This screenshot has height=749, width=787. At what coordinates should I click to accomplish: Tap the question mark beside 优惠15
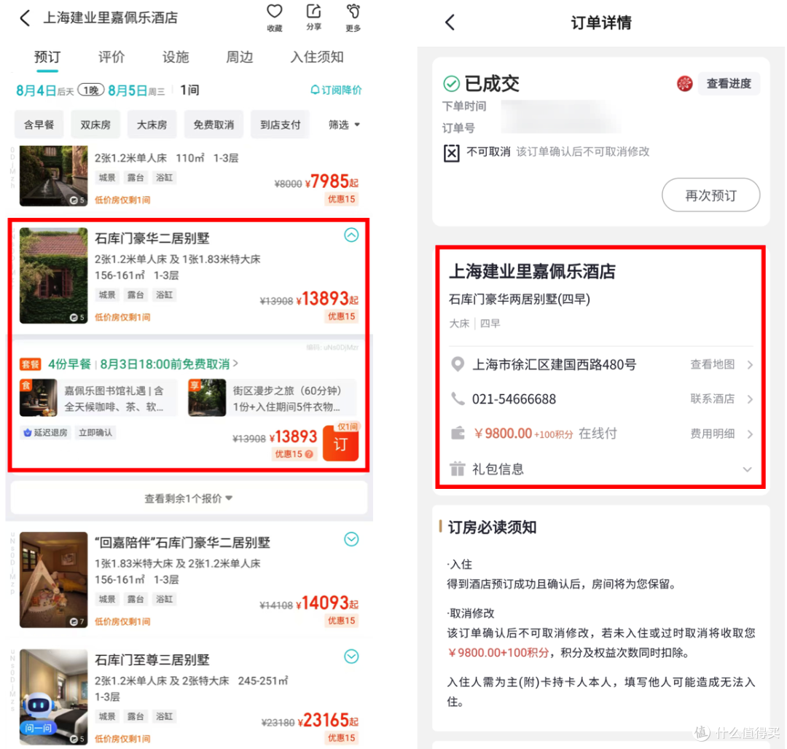click(x=309, y=454)
